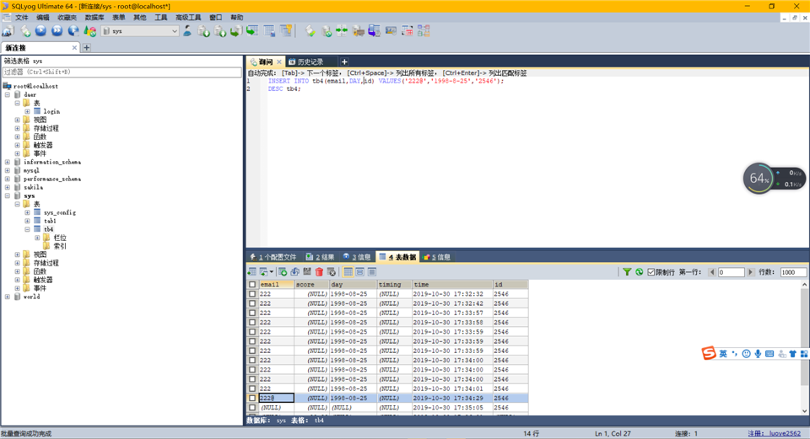Click the insert new row icon
Screen dimensions: 810x439
coord(283,272)
